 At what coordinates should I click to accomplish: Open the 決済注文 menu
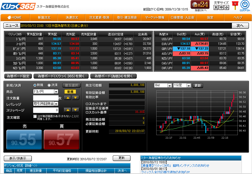[72, 18]
